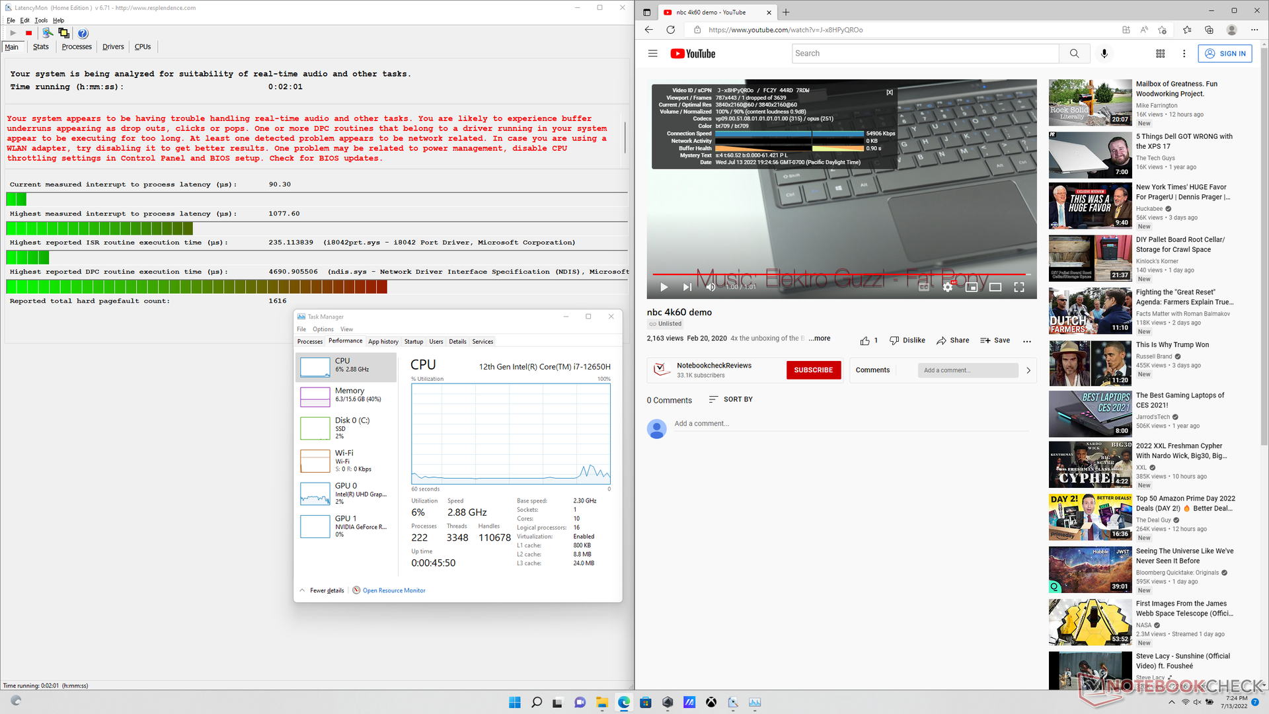Open the File menu in LatencyMon
The image size is (1269, 714).
tap(11, 20)
